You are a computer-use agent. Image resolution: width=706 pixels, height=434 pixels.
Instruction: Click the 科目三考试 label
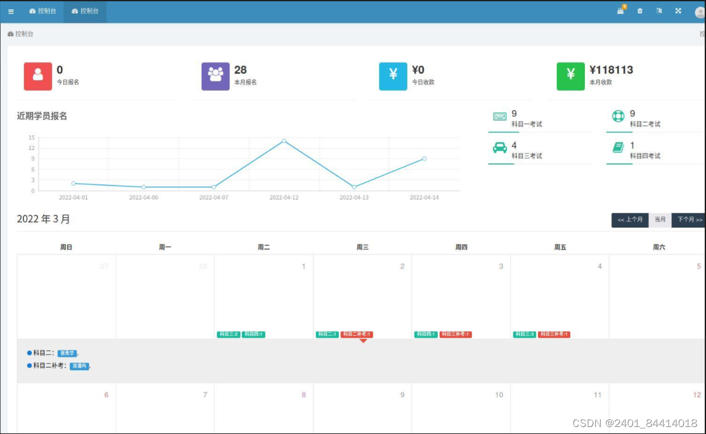pyautogui.click(x=527, y=156)
